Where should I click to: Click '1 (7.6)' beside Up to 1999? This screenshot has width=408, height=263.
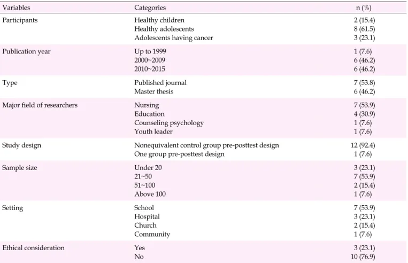(x=363, y=51)
